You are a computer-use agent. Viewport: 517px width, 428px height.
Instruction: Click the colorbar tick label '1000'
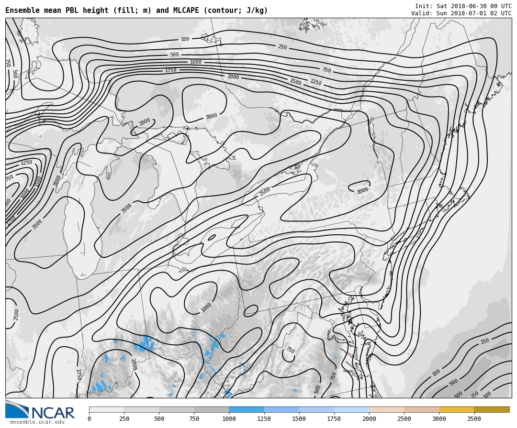pos(229,419)
